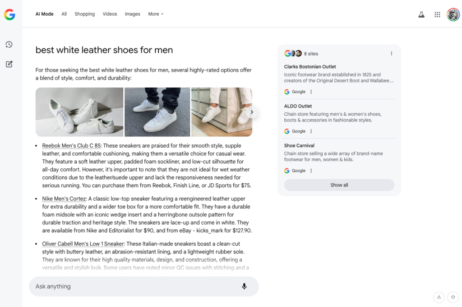
Task: Advance the shoe image carousel arrow
Action: click(252, 112)
